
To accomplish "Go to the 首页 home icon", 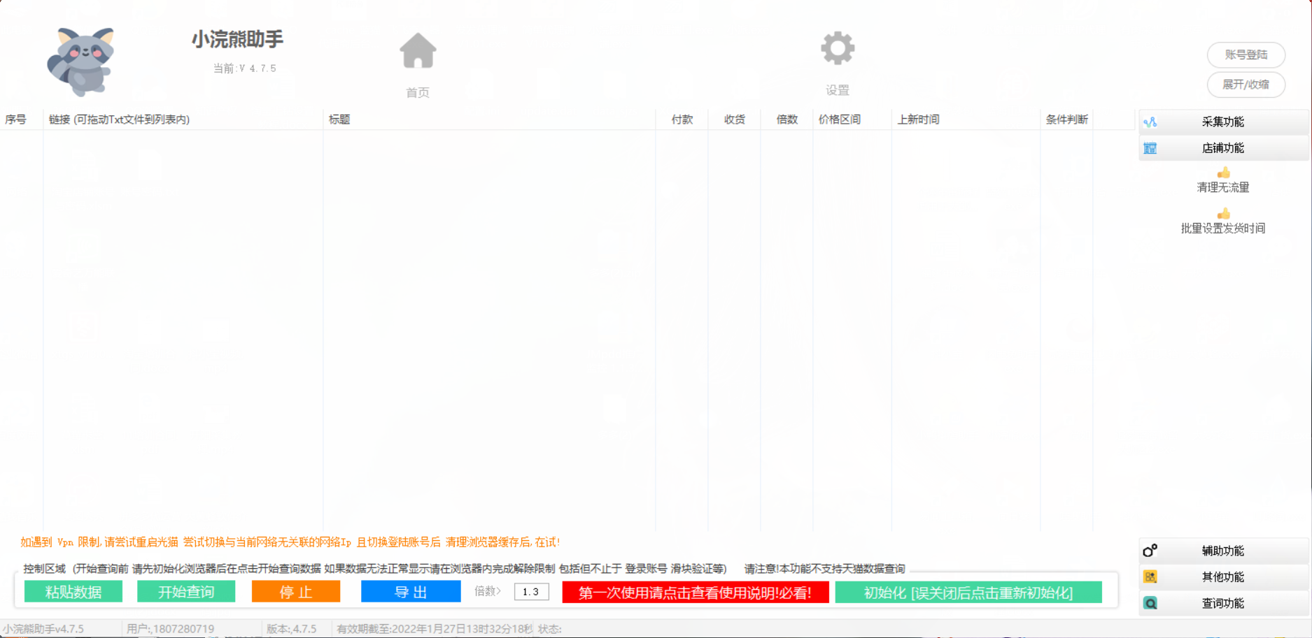I will [418, 51].
